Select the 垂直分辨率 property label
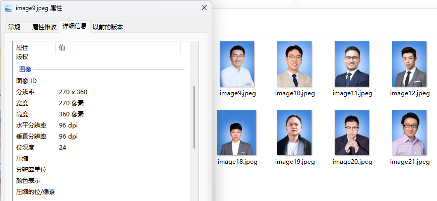The image size is (437, 201). pos(31,137)
